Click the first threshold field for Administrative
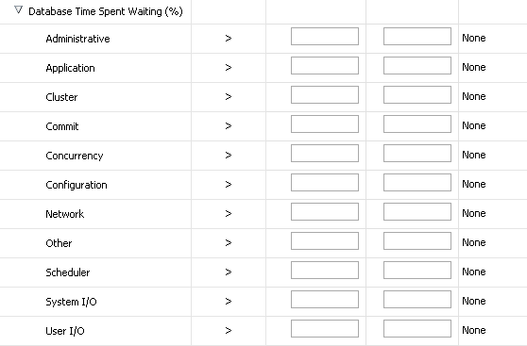The height and width of the screenshot is (346, 527). click(x=325, y=36)
